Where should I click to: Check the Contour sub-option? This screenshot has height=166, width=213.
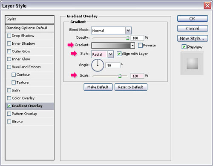pos(14,74)
